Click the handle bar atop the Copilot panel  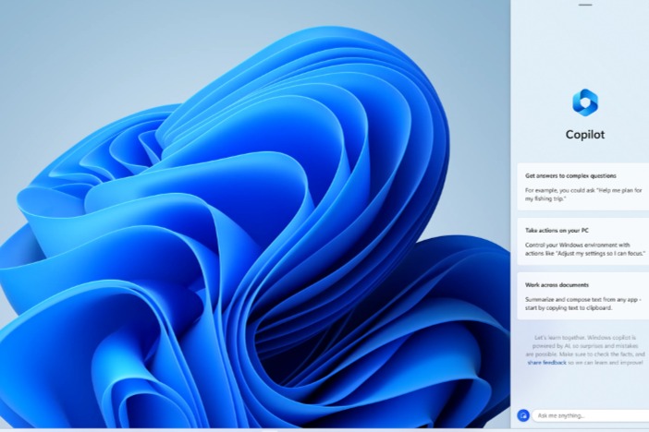[584, 5]
